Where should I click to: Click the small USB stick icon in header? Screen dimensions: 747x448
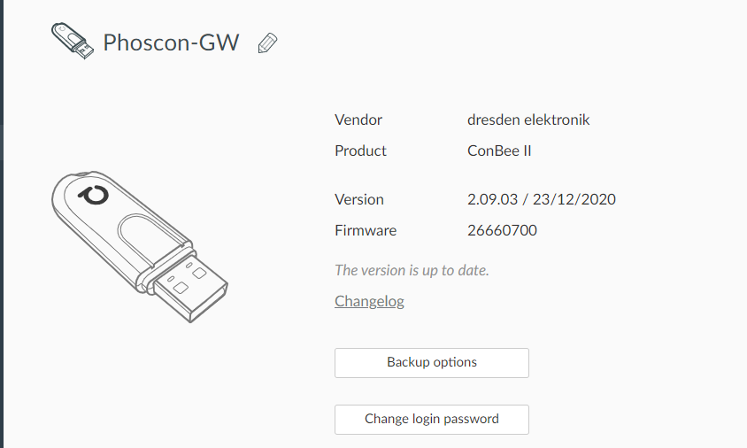pos(73,41)
